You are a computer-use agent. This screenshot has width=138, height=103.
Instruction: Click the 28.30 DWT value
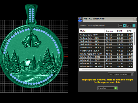click(x=120, y=57)
